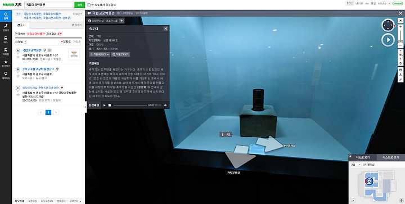Go to previous results page arrow
The width and height of the screenshot is (405, 204).
point(41,112)
